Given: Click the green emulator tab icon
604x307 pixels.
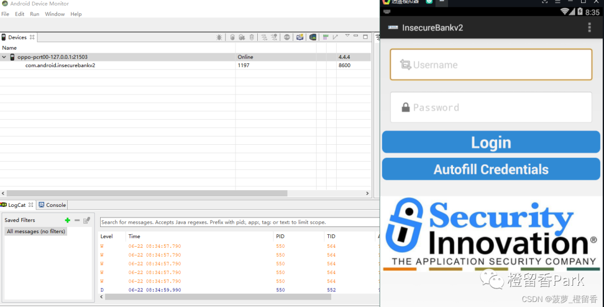Looking at the screenshot, I should coord(429,2).
